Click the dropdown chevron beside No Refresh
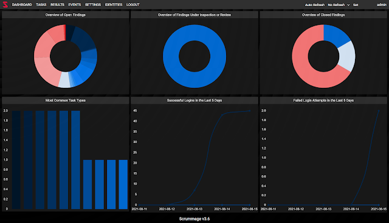 (348, 5)
